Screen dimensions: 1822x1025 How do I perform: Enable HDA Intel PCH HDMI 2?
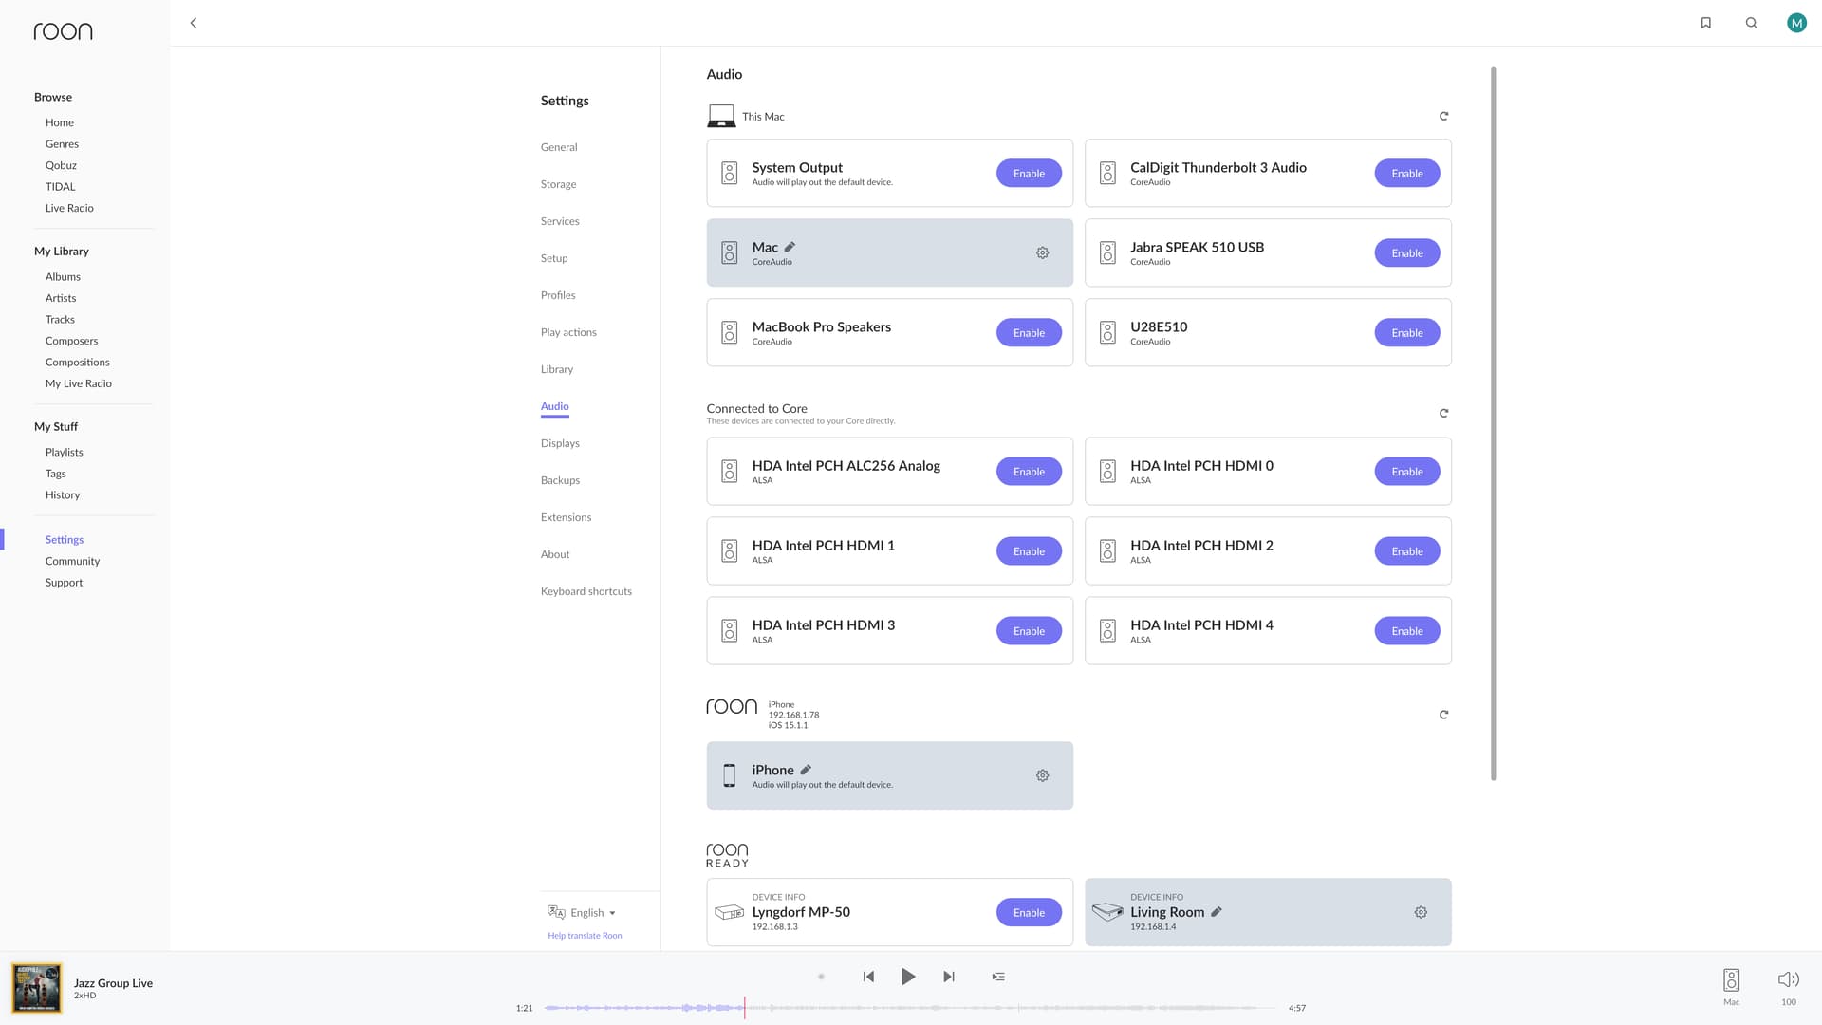pyautogui.click(x=1406, y=550)
